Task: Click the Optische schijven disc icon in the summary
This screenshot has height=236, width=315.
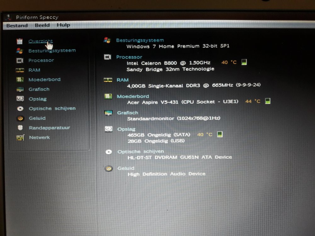Action: [109, 152]
